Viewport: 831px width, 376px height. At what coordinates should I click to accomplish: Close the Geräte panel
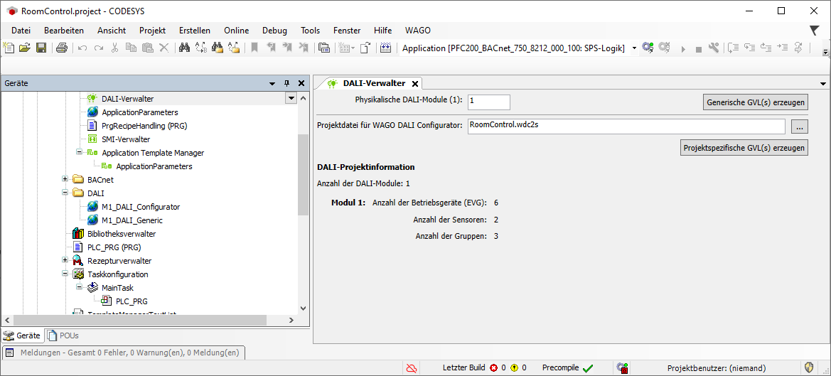coord(301,83)
